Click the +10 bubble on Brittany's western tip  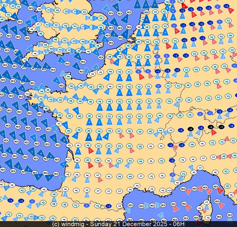(x=27, y=94)
